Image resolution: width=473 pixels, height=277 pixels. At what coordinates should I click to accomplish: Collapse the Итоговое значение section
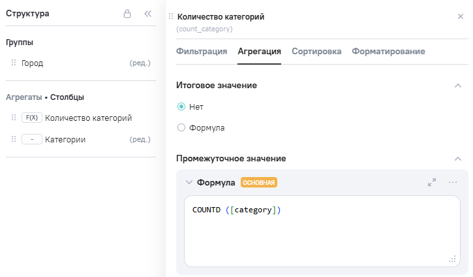point(458,86)
